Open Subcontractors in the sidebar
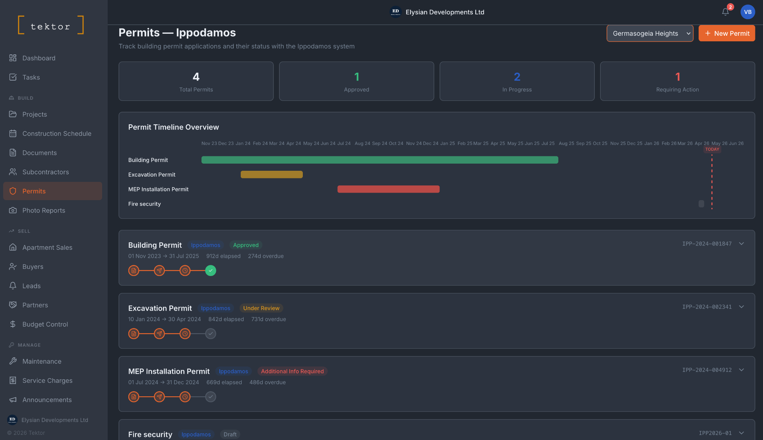 pyautogui.click(x=52, y=172)
